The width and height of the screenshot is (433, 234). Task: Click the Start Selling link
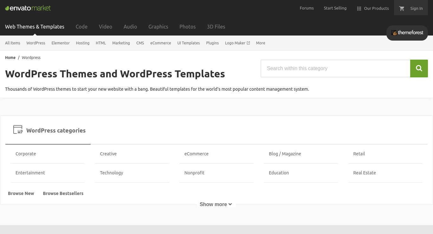pyautogui.click(x=335, y=8)
